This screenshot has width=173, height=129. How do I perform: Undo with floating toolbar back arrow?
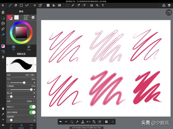61,122
